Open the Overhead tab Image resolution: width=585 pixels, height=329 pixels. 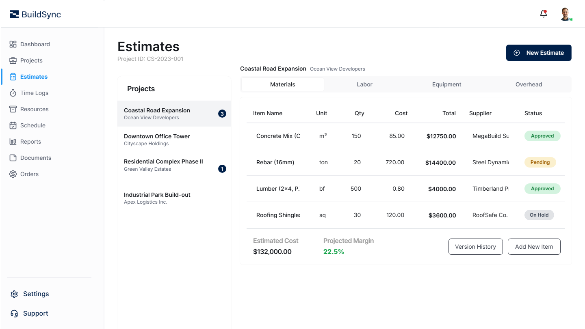pos(529,84)
